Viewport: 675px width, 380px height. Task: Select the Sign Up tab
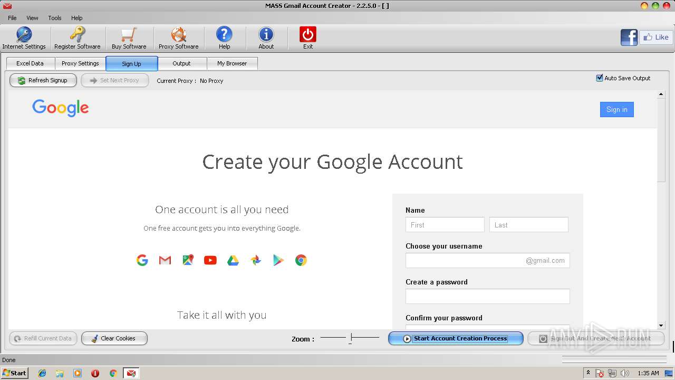point(131,64)
